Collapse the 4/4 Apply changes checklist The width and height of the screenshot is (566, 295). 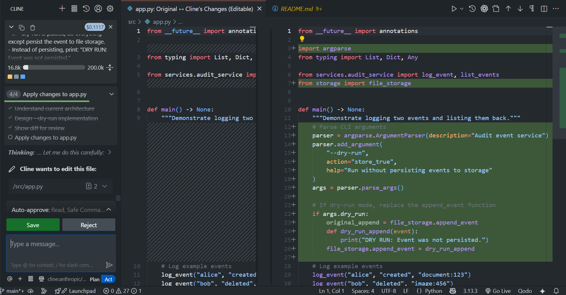pos(112,94)
